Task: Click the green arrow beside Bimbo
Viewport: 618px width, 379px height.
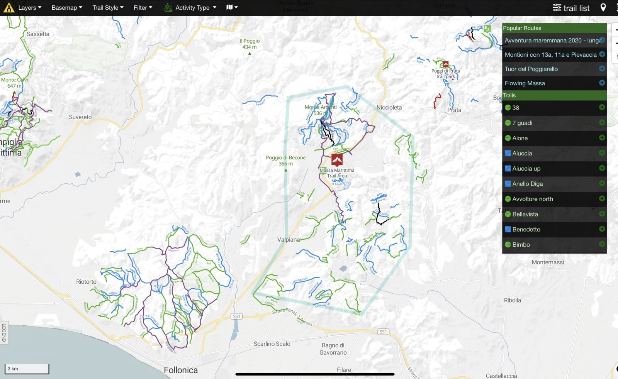Action: click(x=602, y=244)
